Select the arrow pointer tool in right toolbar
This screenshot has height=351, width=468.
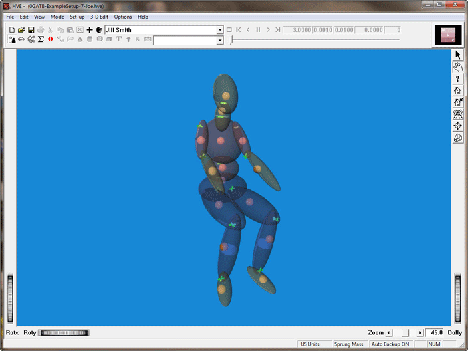(458, 55)
